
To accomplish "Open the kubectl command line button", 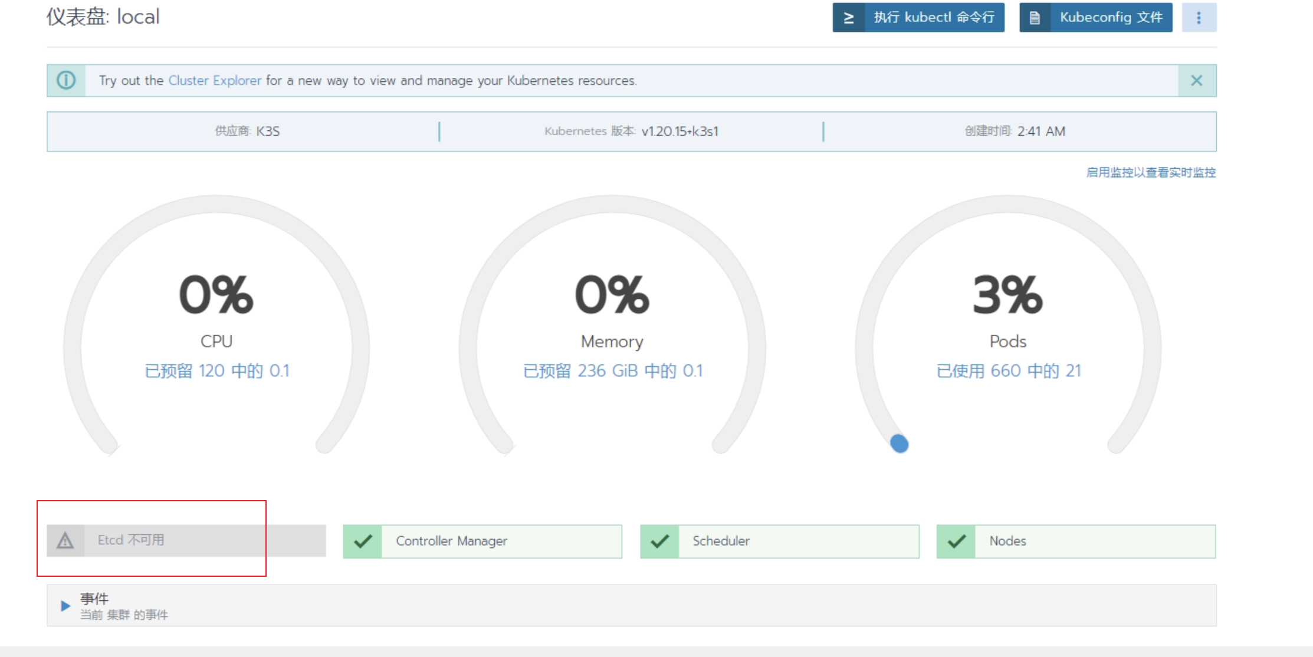I will tap(918, 18).
